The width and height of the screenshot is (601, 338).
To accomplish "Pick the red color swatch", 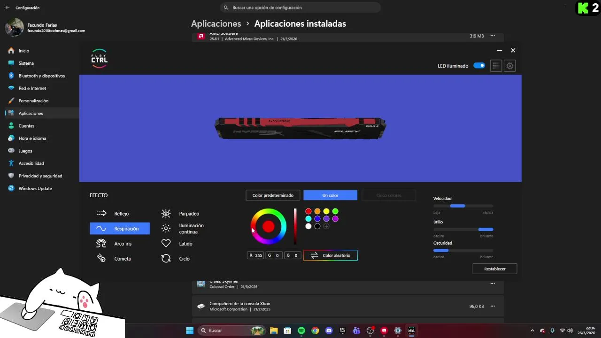I will coord(308,211).
